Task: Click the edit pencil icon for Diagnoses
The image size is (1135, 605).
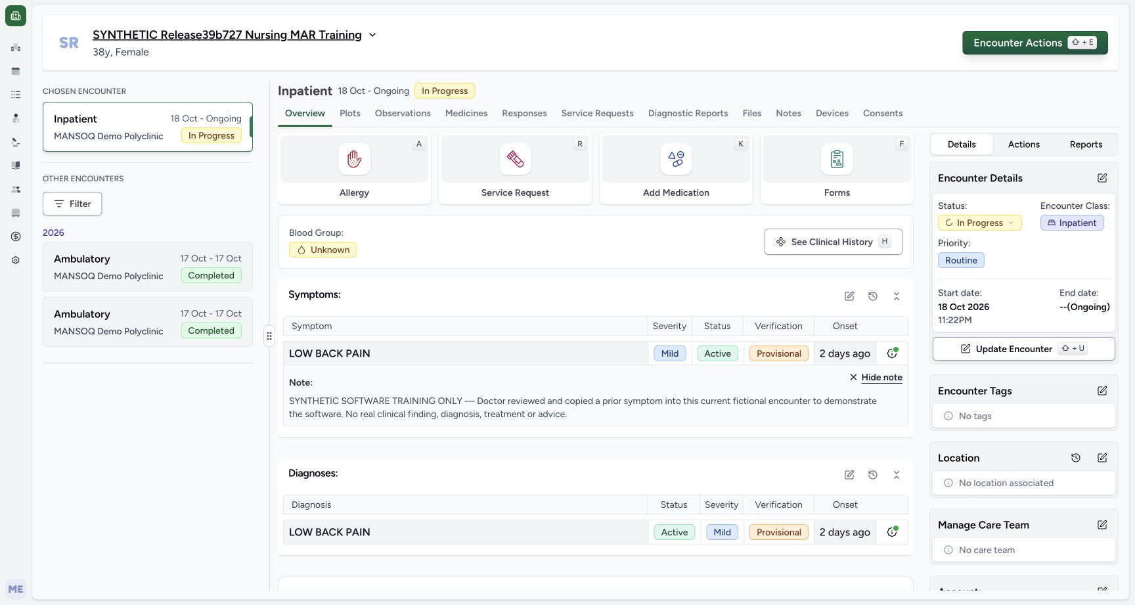Action: point(849,475)
